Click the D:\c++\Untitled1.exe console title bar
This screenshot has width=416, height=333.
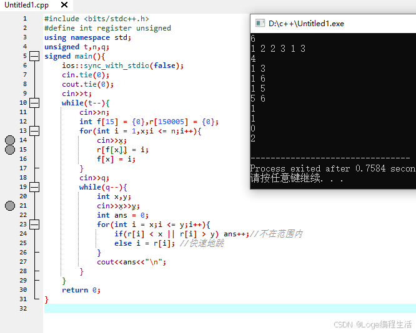pyautogui.click(x=333, y=24)
